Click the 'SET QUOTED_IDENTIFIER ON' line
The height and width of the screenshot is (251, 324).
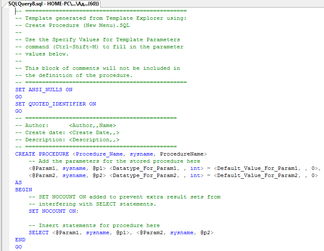[x=56, y=104]
